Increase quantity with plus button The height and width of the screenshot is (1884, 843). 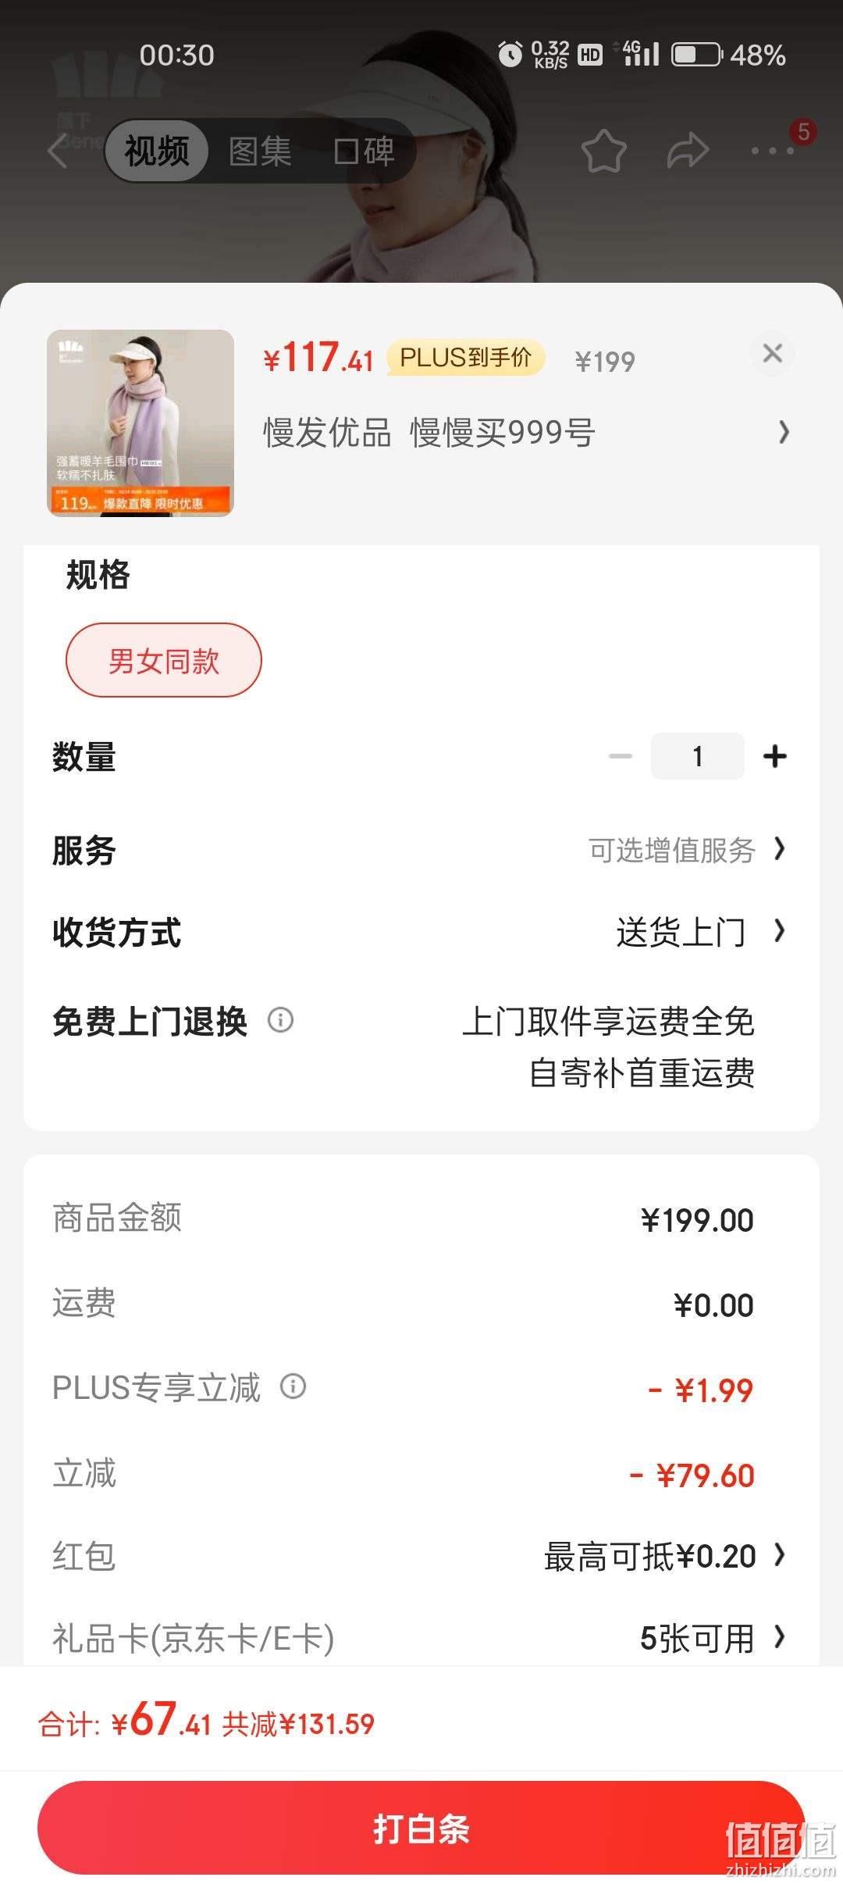(774, 756)
